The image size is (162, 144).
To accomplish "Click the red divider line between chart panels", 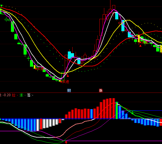I will (x=81, y=93).
